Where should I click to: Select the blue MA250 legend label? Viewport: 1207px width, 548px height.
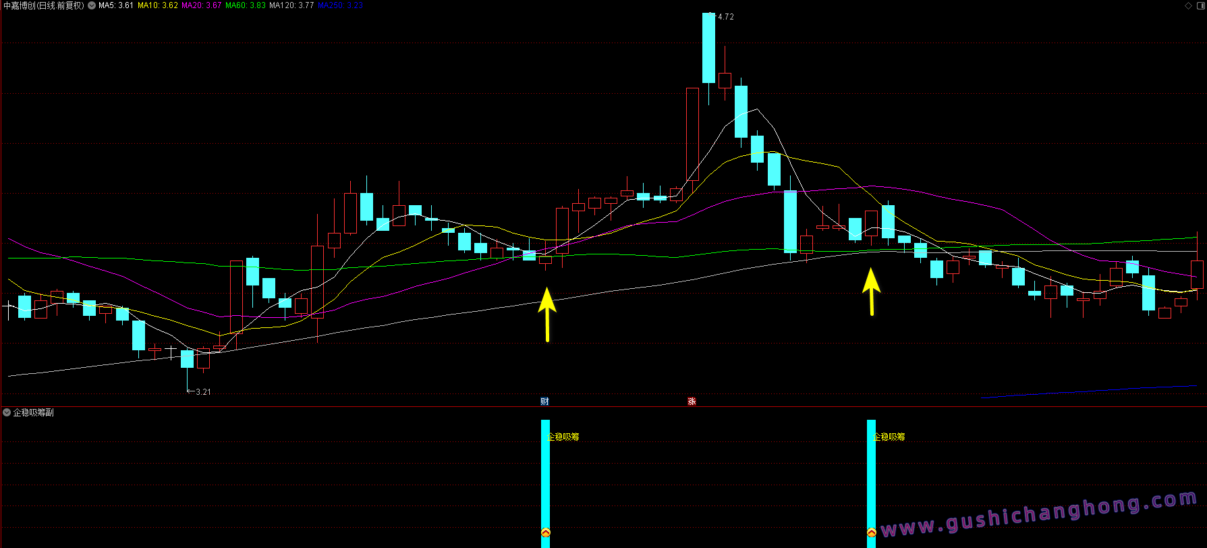pos(340,5)
